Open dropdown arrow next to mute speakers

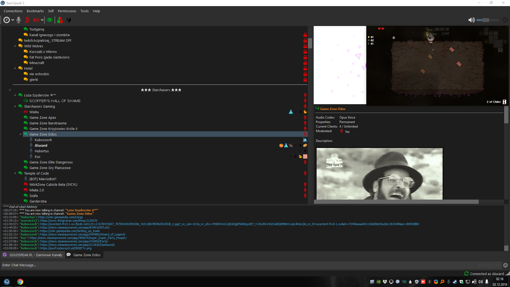click(x=42, y=20)
